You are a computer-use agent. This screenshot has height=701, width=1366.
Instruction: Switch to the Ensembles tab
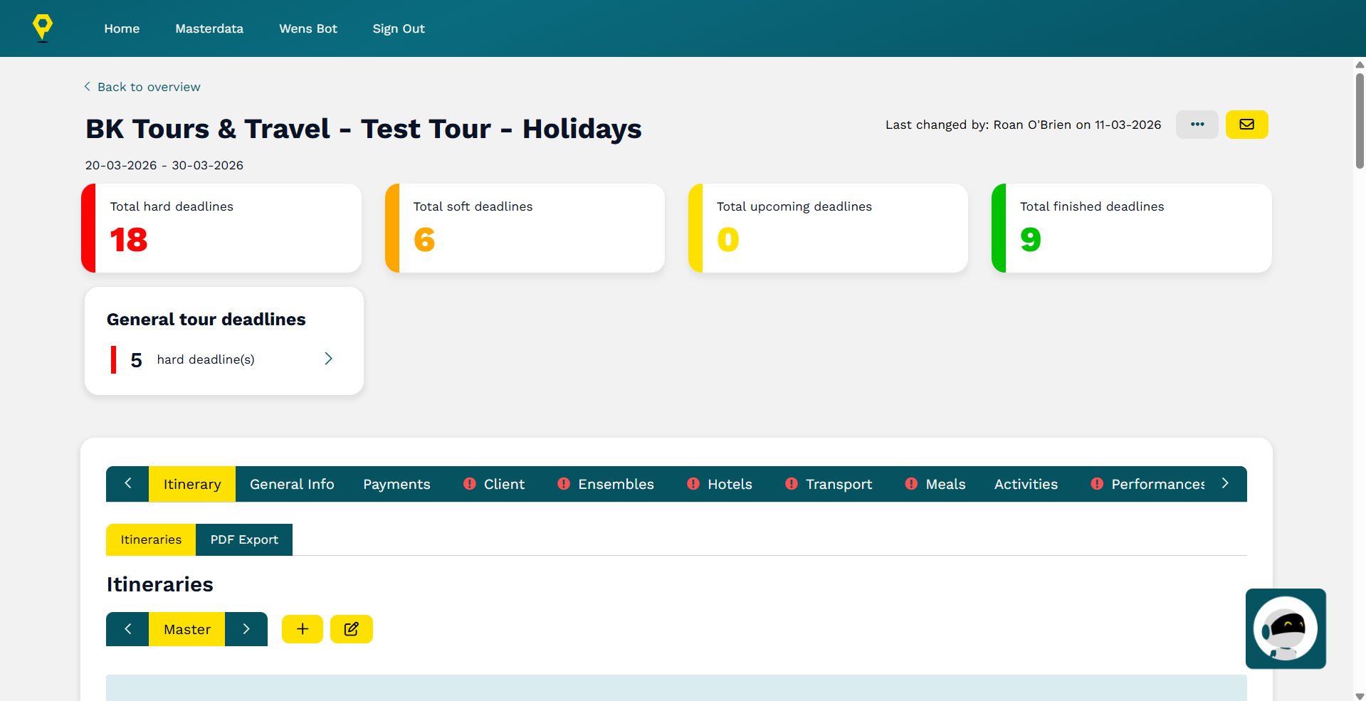pyautogui.click(x=606, y=484)
